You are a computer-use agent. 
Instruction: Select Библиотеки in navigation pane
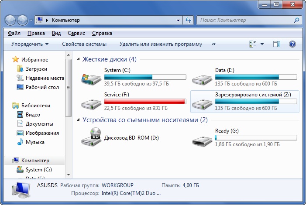tap(31, 106)
